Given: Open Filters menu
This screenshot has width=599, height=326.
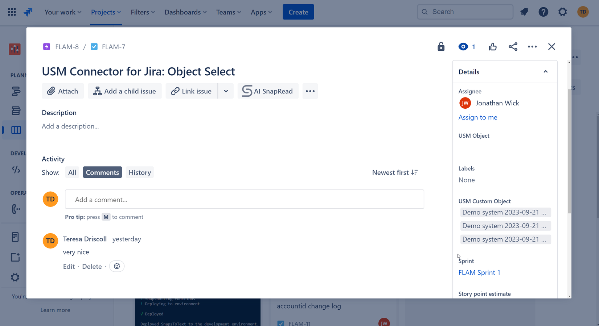Looking at the screenshot, I should point(143,12).
